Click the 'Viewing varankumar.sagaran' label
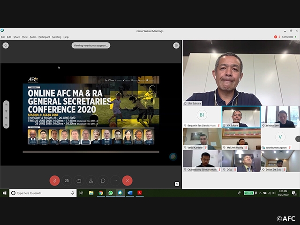The height and width of the screenshot is (225, 300). tap(91, 45)
